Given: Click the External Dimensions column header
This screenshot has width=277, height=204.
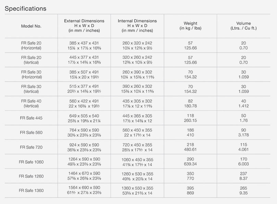Looking at the screenshot, I should [x=84, y=26].
